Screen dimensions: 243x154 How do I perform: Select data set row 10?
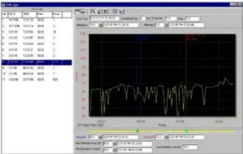37,74
